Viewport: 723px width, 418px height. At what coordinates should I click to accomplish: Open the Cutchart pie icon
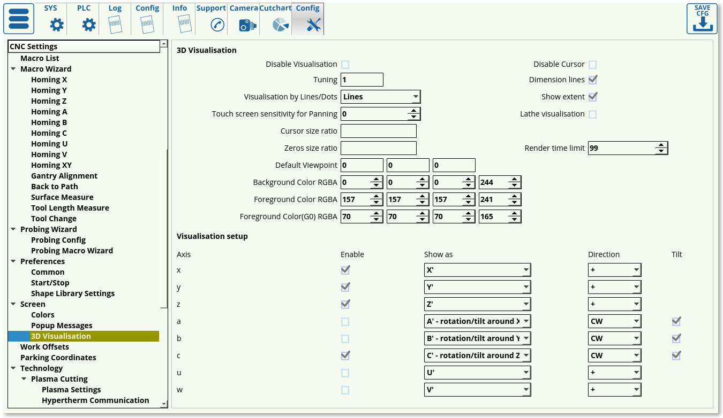(x=280, y=24)
